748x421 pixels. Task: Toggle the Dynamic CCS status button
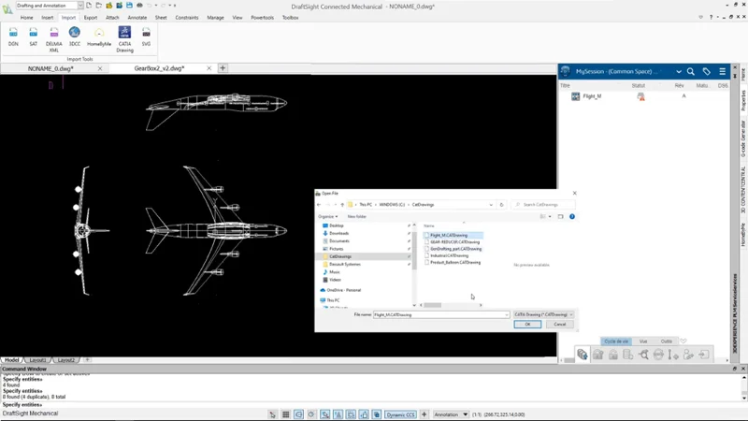tap(399, 414)
